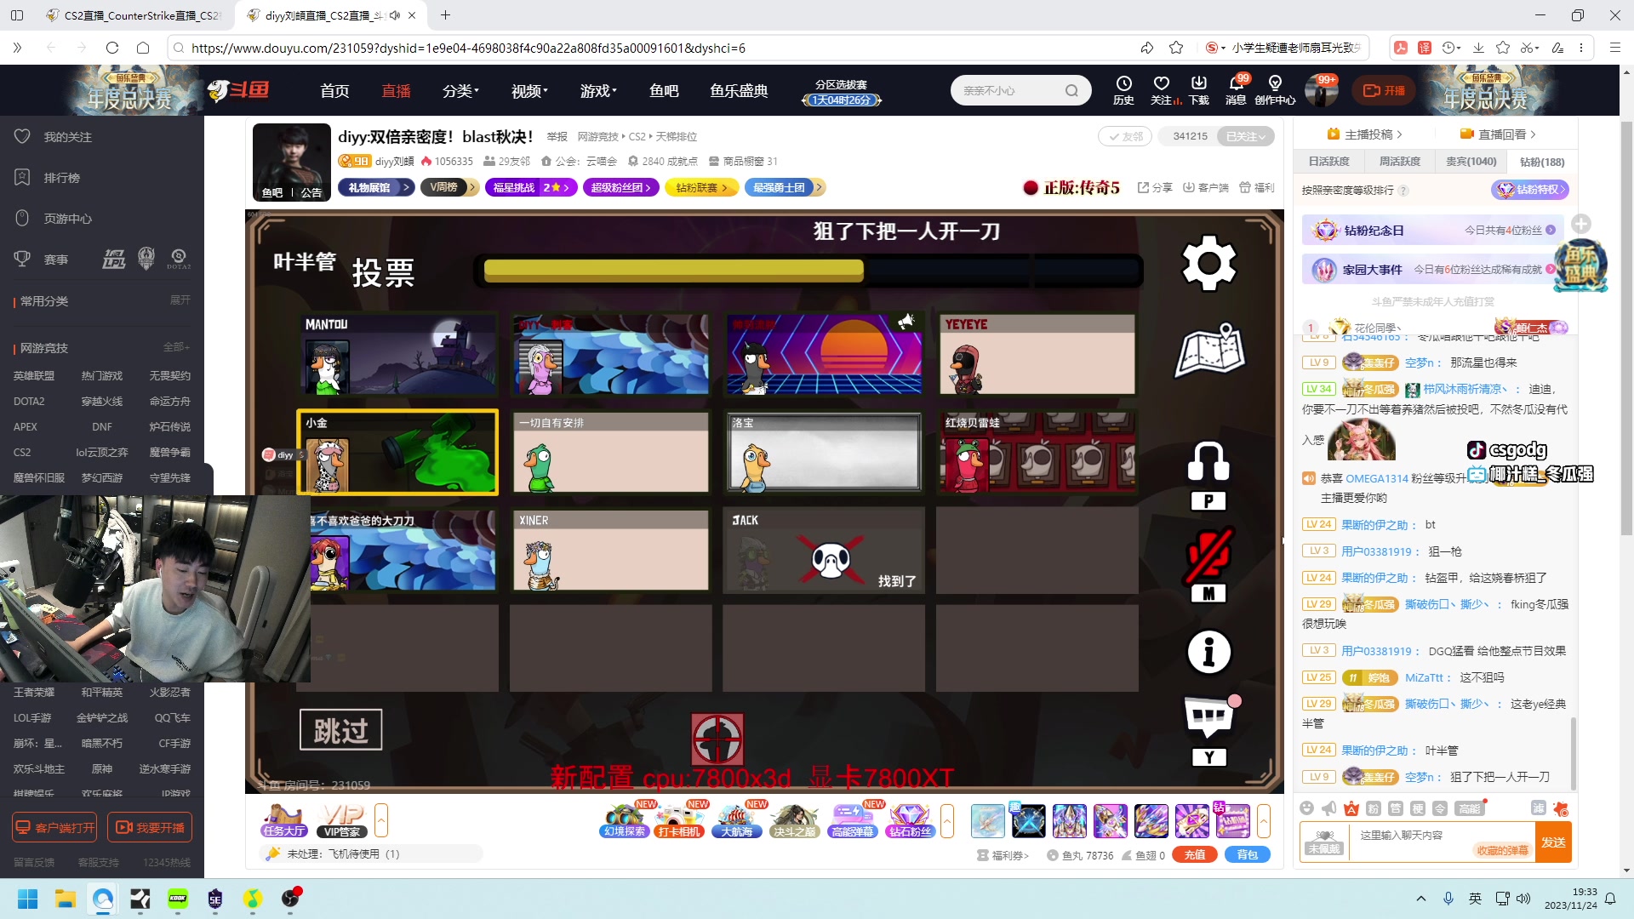Toggle the 管 icon in chat toolbar

(x=1396, y=808)
